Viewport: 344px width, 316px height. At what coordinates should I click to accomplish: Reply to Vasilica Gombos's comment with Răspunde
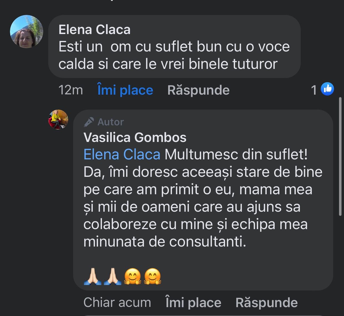(266, 302)
